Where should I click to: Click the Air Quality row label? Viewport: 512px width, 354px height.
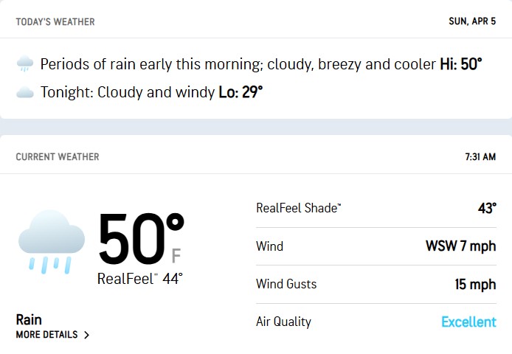click(x=283, y=322)
